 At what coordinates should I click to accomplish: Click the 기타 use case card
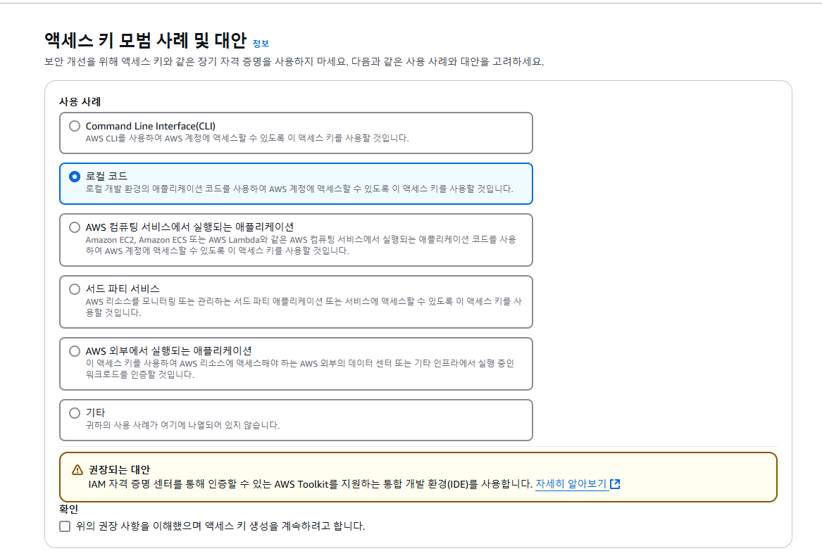coord(296,419)
